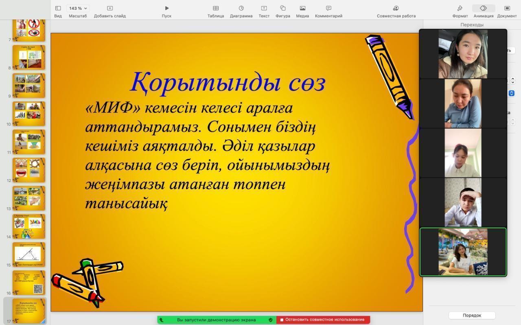The height and width of the screenshot is (325, 521).
Task: Expand the 143 % zoom level dropdown
Action: pyautogui.click(x=78, y=8)
